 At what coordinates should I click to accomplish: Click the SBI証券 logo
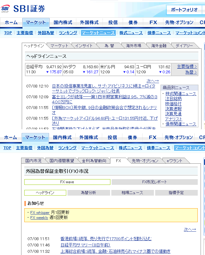[23, 9]
